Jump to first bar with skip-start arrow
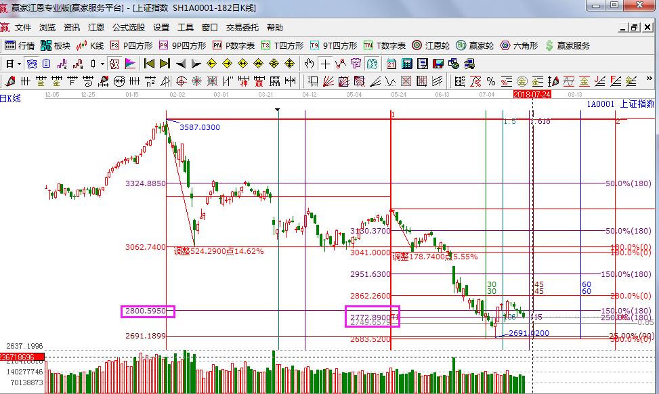The image size is (659, 394). 149,64
